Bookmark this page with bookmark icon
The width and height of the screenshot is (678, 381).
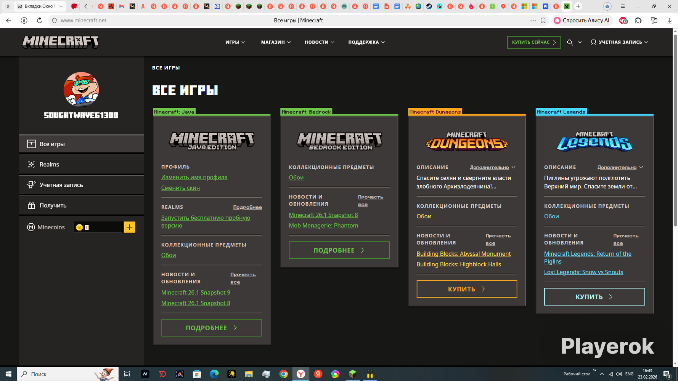(x=543, y=21)
